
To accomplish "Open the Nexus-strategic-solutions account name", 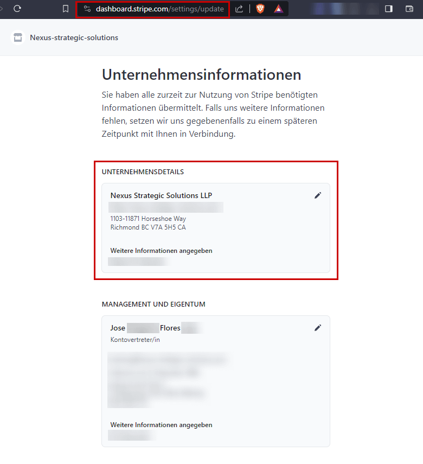I will 74,37.
